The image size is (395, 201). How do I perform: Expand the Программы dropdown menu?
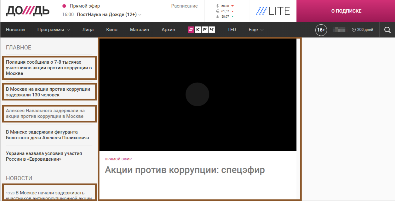pos(53,30)
